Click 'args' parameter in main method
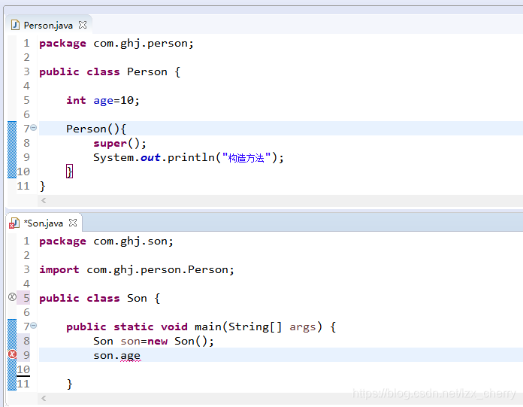The image size is (523, 407). click(303, 327)
